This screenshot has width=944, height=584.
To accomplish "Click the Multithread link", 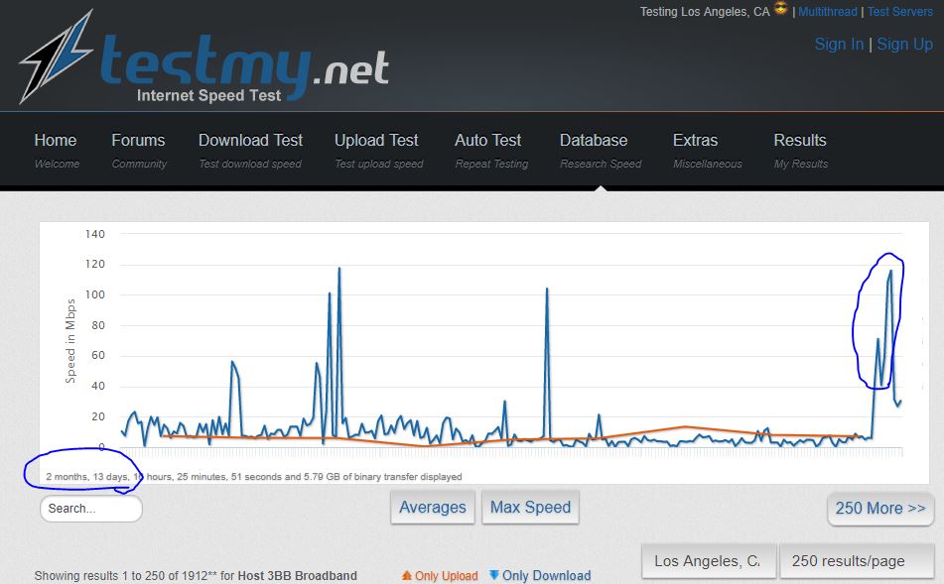I will [x=828, y=12].
